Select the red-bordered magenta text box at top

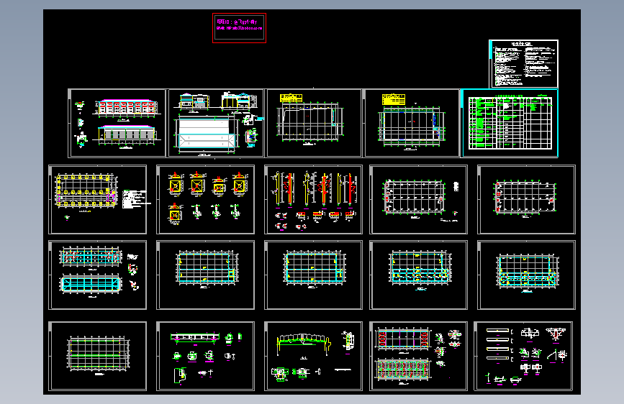[239, 28]
